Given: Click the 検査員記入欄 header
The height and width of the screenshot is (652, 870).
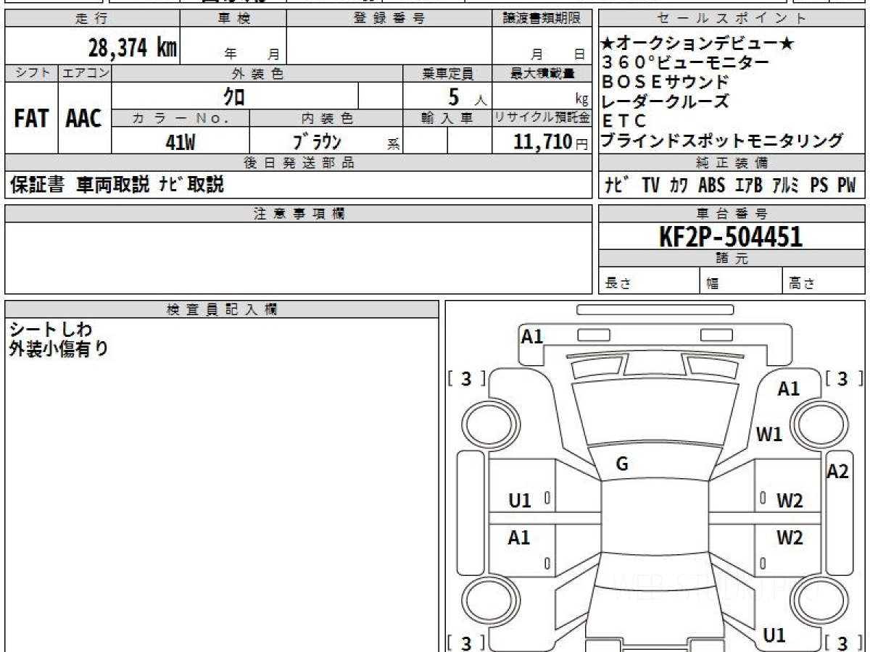Looking at the screenshot, I should tap(222, 309).
